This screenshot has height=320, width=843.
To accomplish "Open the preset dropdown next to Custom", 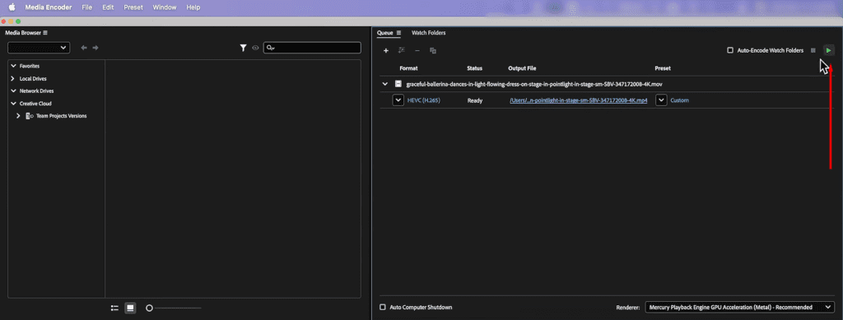I will click(661, 100).
